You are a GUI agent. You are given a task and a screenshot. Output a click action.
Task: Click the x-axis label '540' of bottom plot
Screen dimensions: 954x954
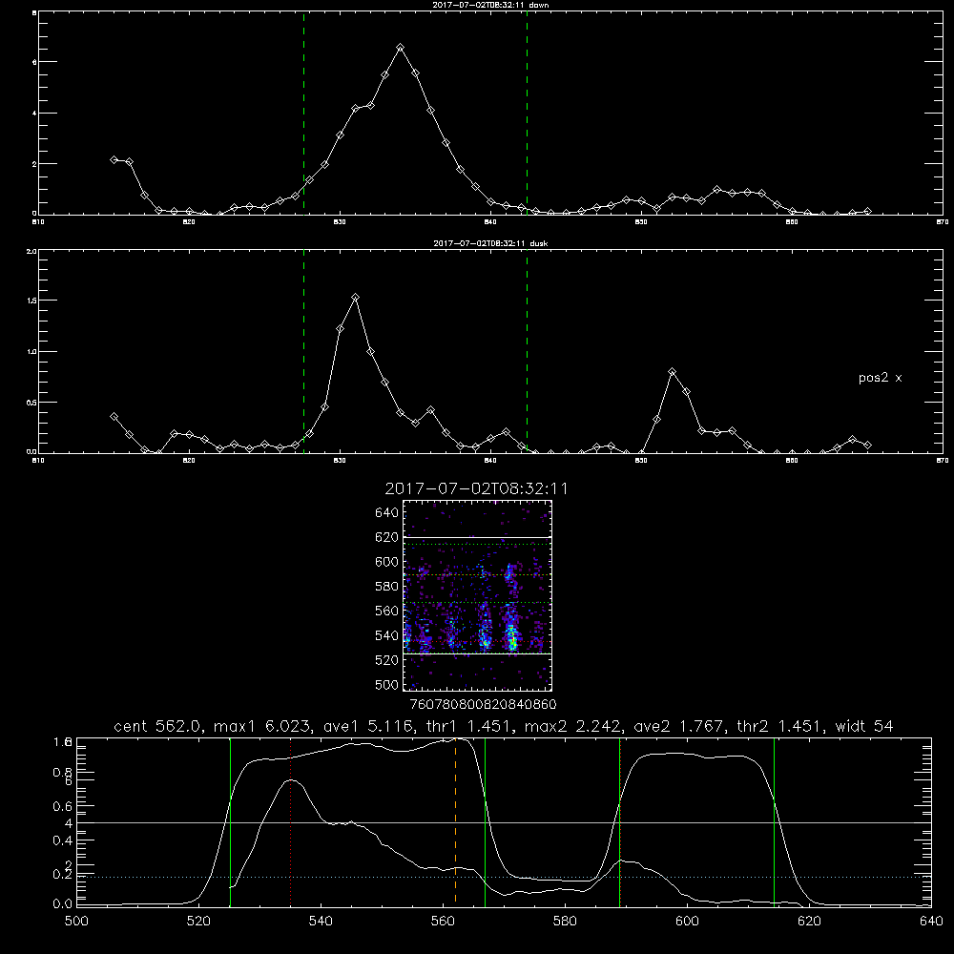(321, 922)
